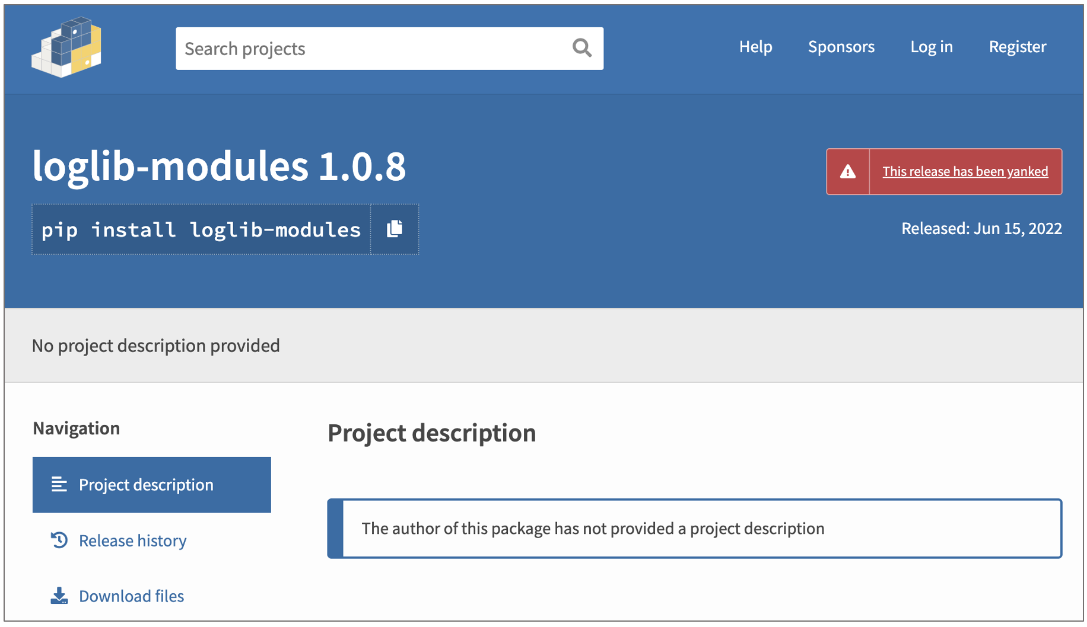Open the Help page
The height and width of the screenshot is (627, 1087).
[755, 47]
